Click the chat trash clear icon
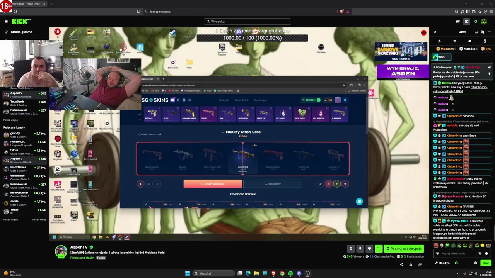This screenshot has width=495, height=278. (x=454, y=41)
